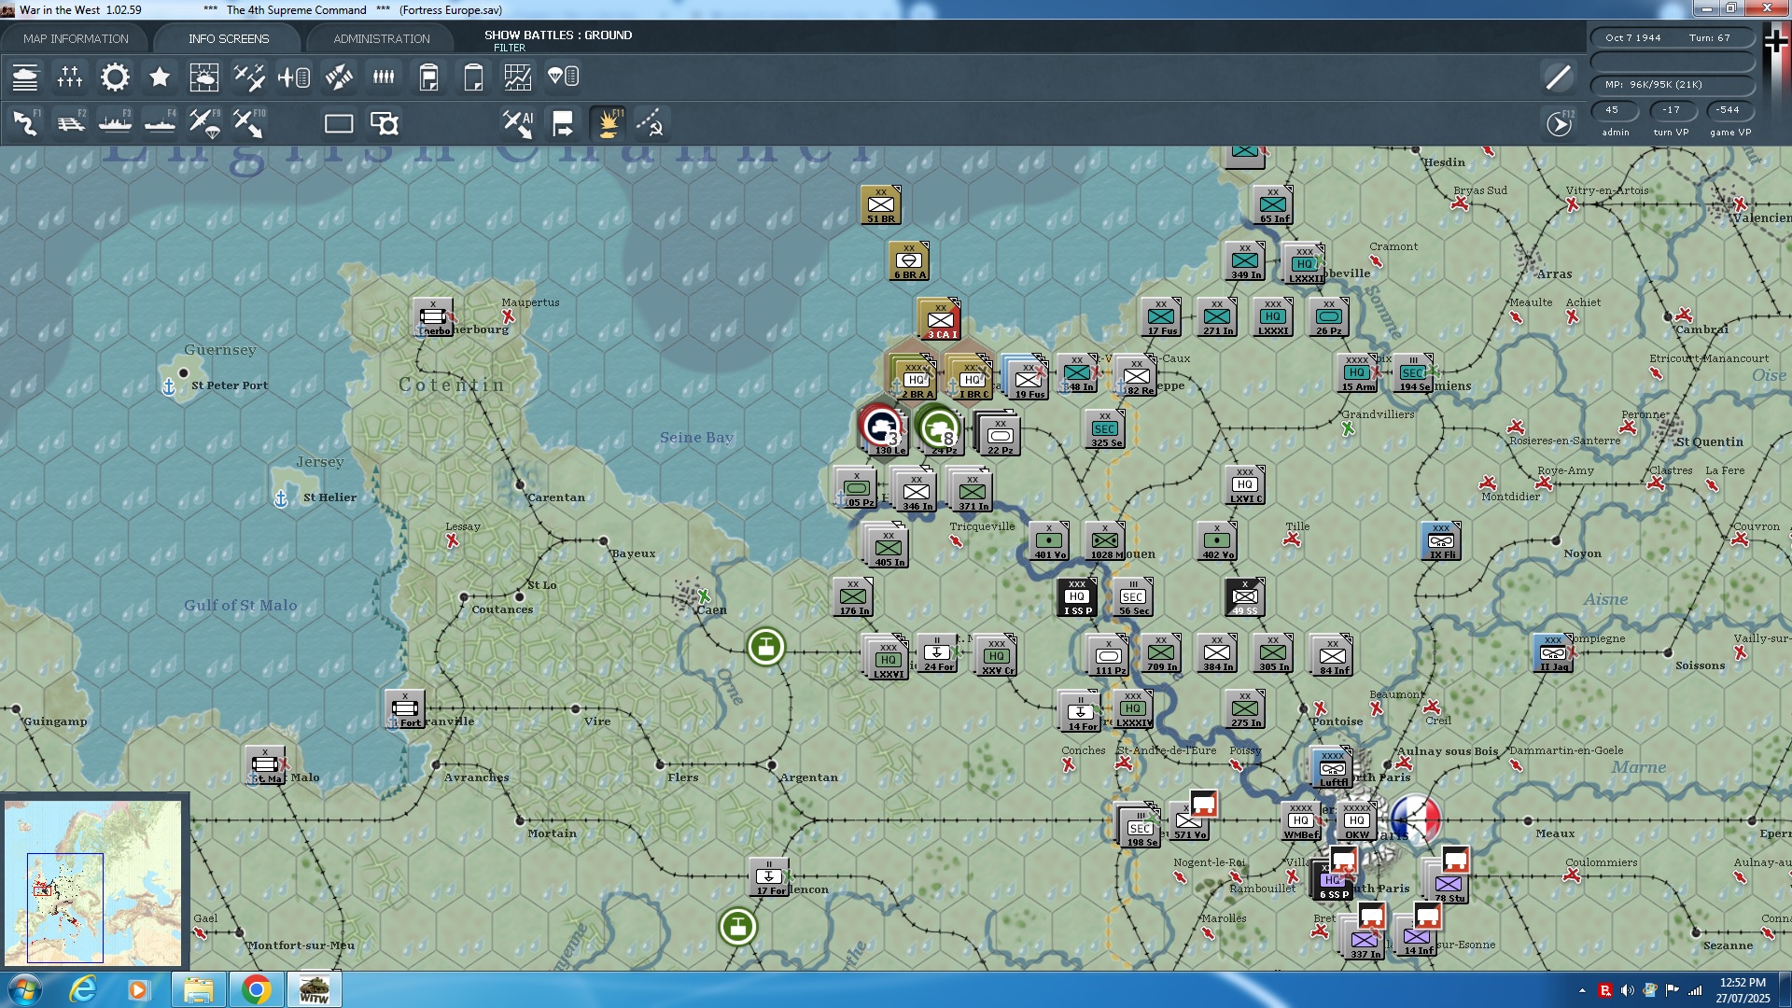This screenshot has height=1008, width=1792.
Task: Click the green 24 Pz battle marker
Action: point(938,427)
